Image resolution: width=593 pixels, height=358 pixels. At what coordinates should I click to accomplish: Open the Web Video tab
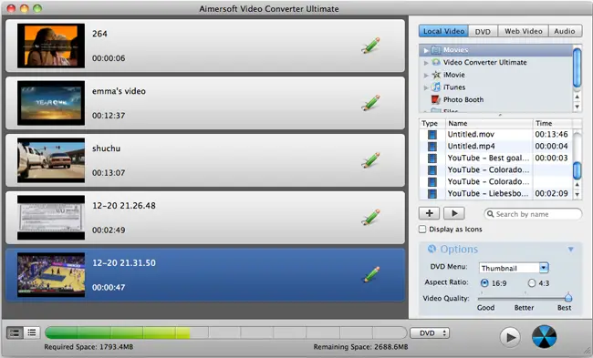(524, 31)
